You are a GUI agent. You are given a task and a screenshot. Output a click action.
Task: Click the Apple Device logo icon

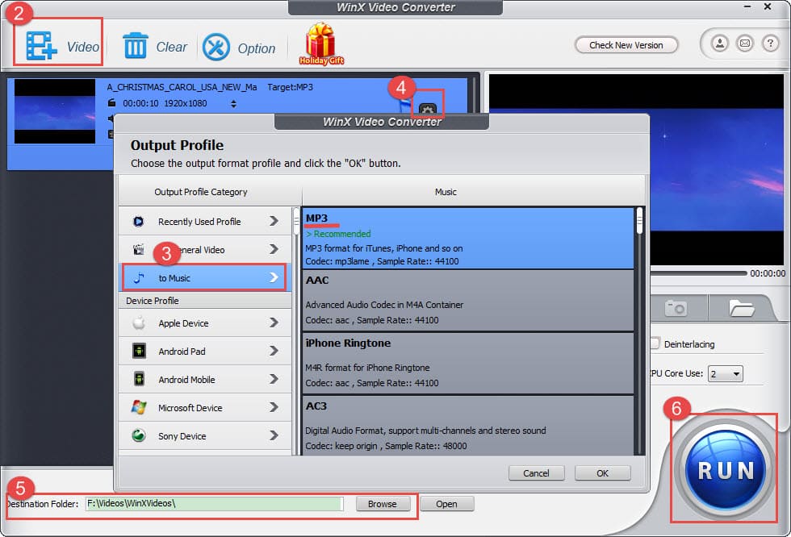tap(139, 323)
